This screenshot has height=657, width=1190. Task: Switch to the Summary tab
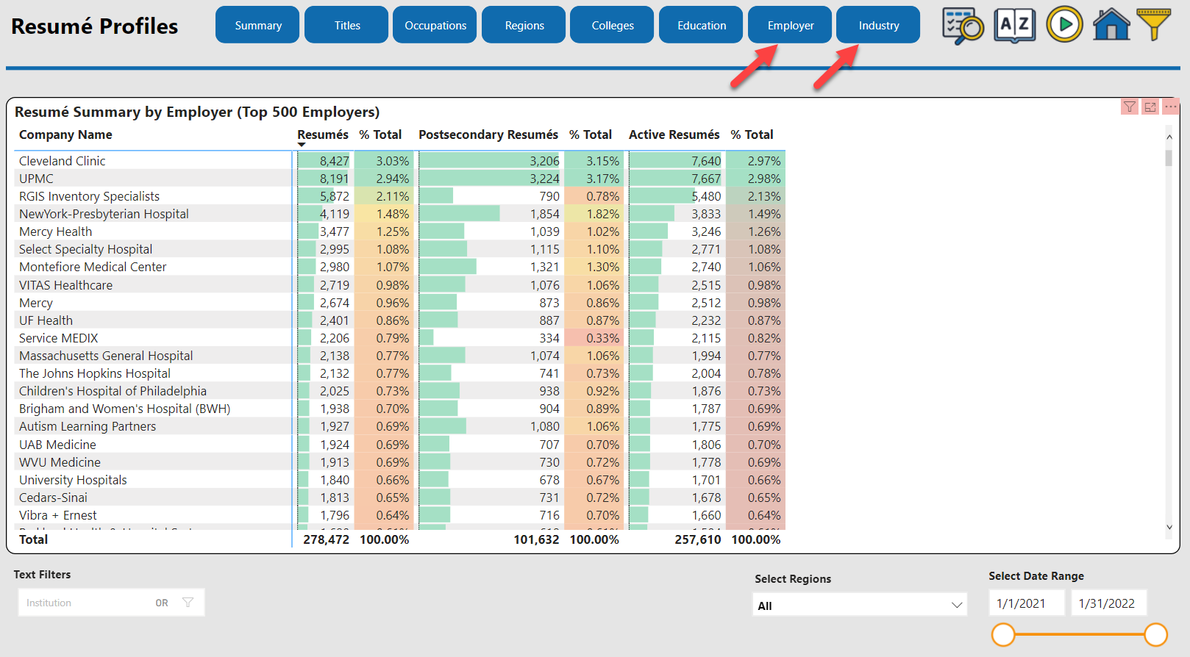pos(257,25)
